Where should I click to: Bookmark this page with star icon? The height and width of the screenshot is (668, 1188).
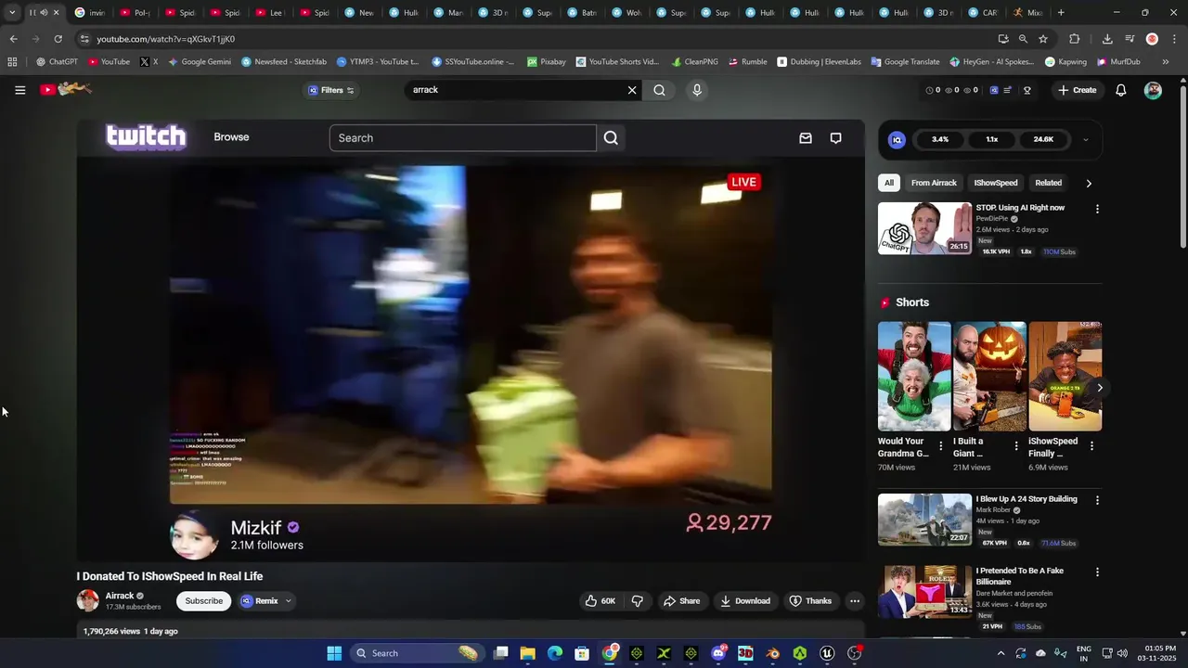tap(1043, 39)
